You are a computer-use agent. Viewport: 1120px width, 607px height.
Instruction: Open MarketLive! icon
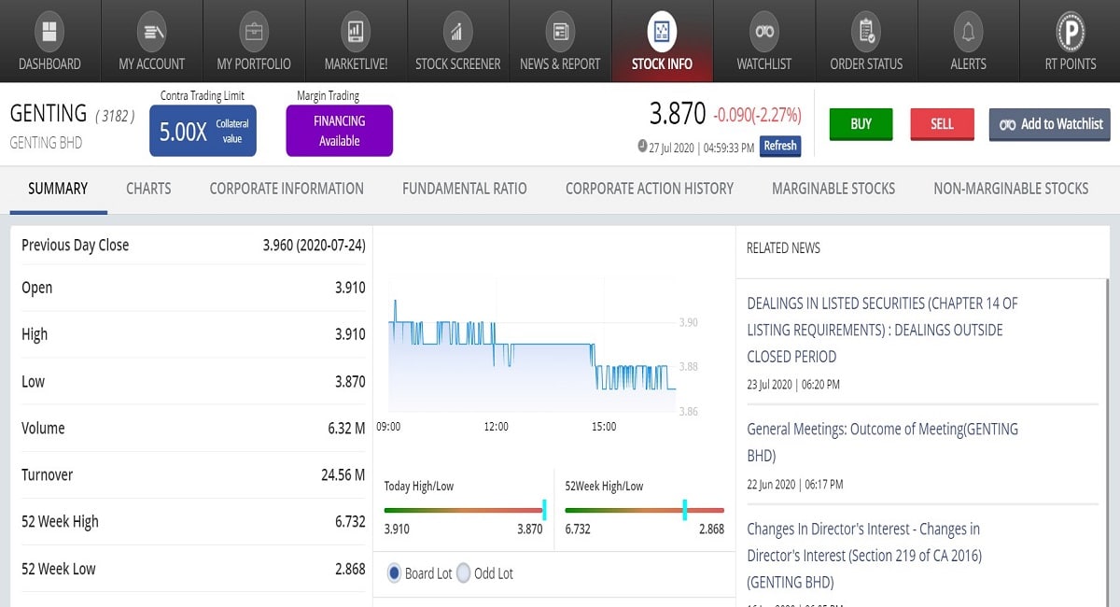[x=356, y=32]
